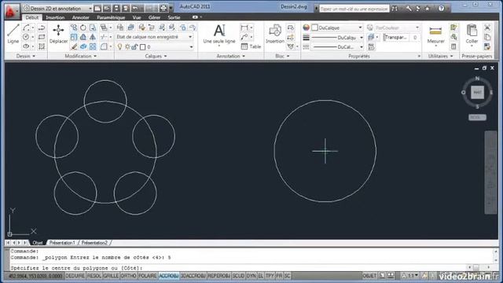503x283 pixels.
Task: Toggle GRILLE grid display
Action: click(111, 276)
